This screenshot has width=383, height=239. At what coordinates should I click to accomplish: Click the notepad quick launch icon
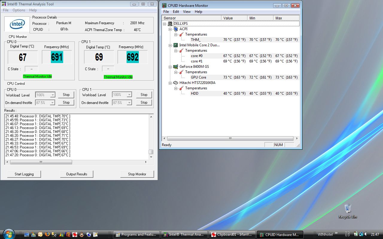pos(95,235)
